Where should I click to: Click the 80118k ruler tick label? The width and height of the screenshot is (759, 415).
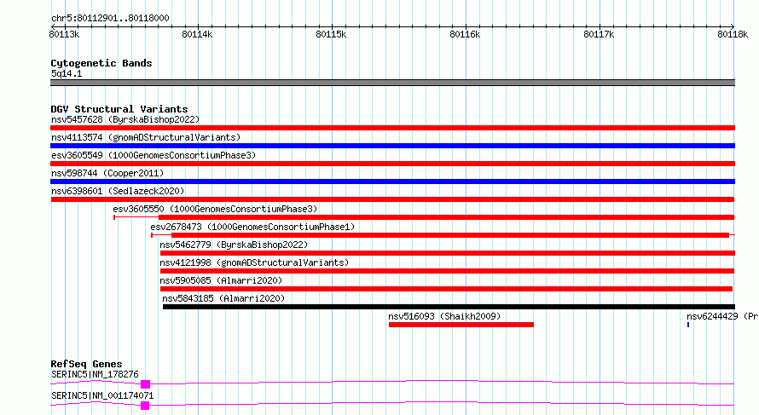click(x=733, y=34)
